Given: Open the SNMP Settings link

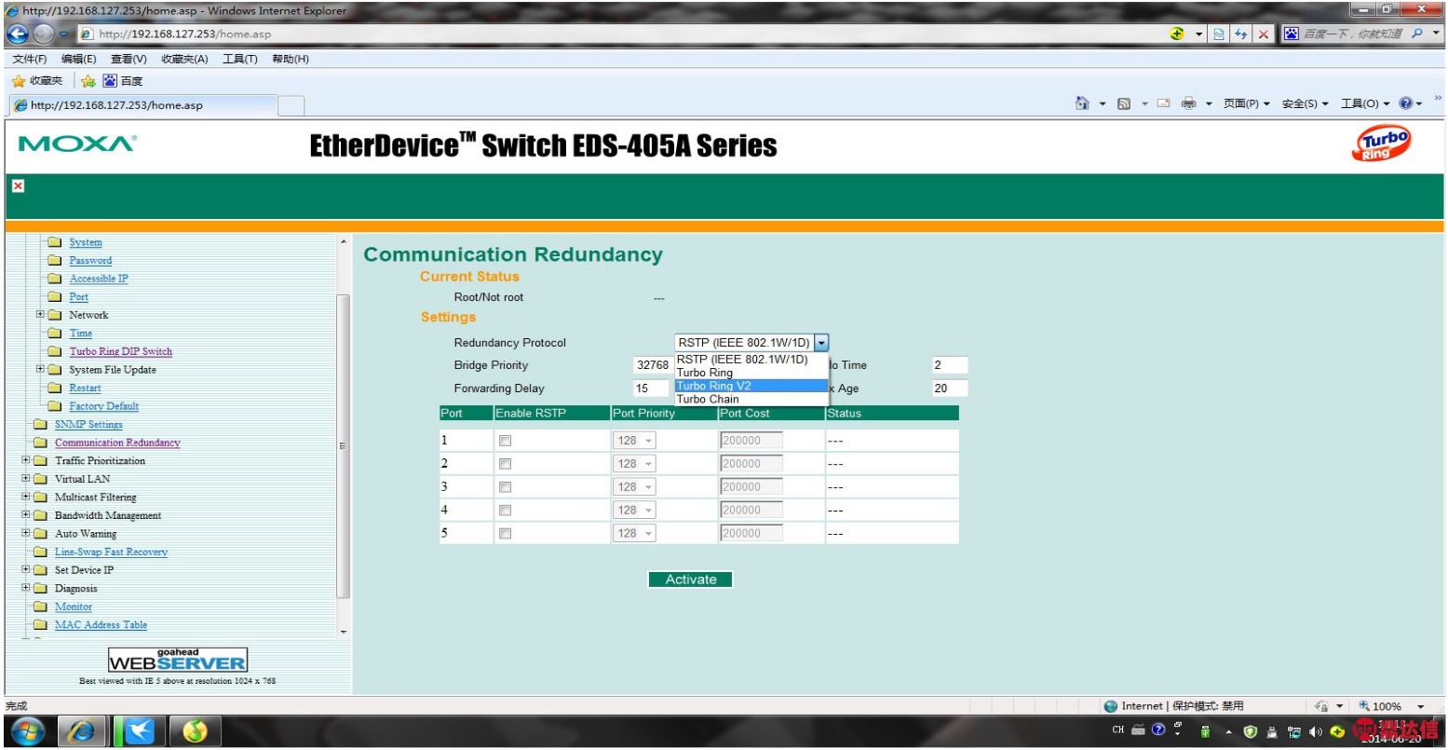Looking at the screenshot, I should 88,424.
